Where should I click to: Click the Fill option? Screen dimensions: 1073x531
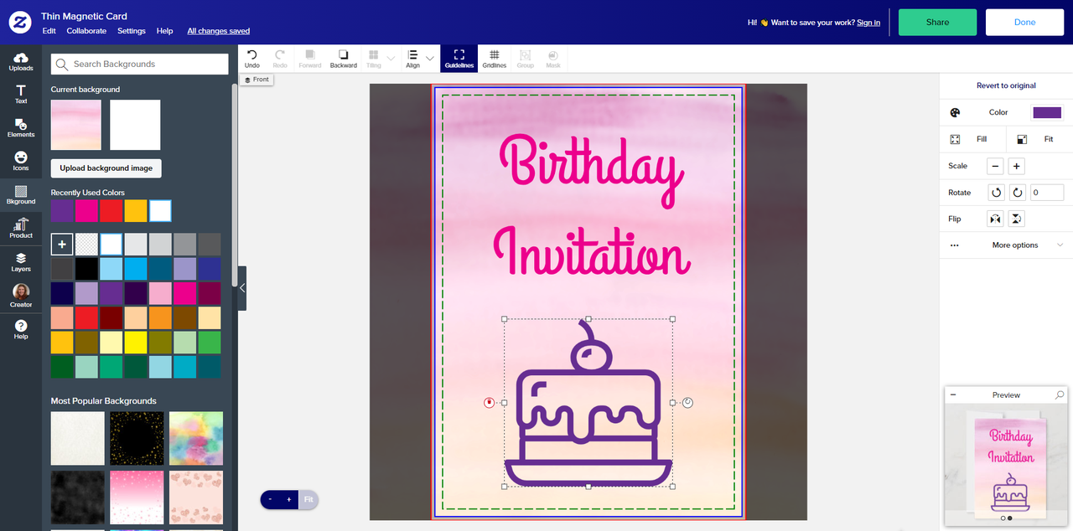pos(972,139)
